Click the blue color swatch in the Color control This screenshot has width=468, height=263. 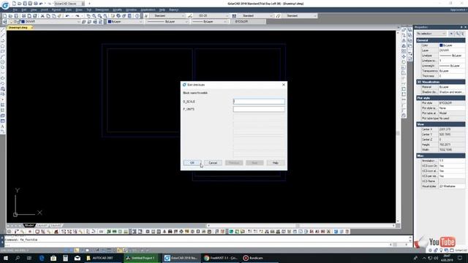pyautogui.click(x=110, y=22)
